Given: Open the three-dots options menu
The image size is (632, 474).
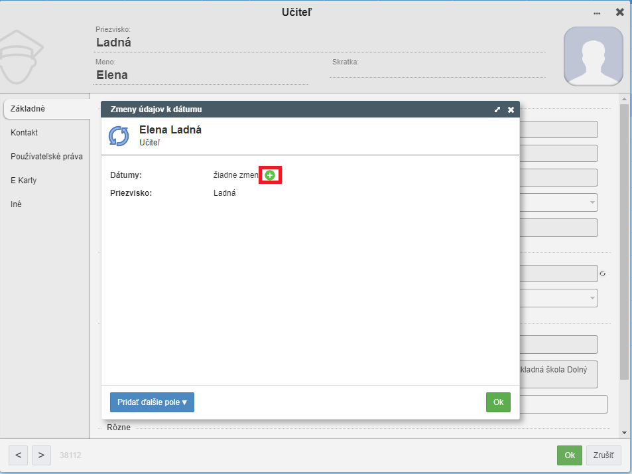Looking at the screenshot, I should (597, 13).
